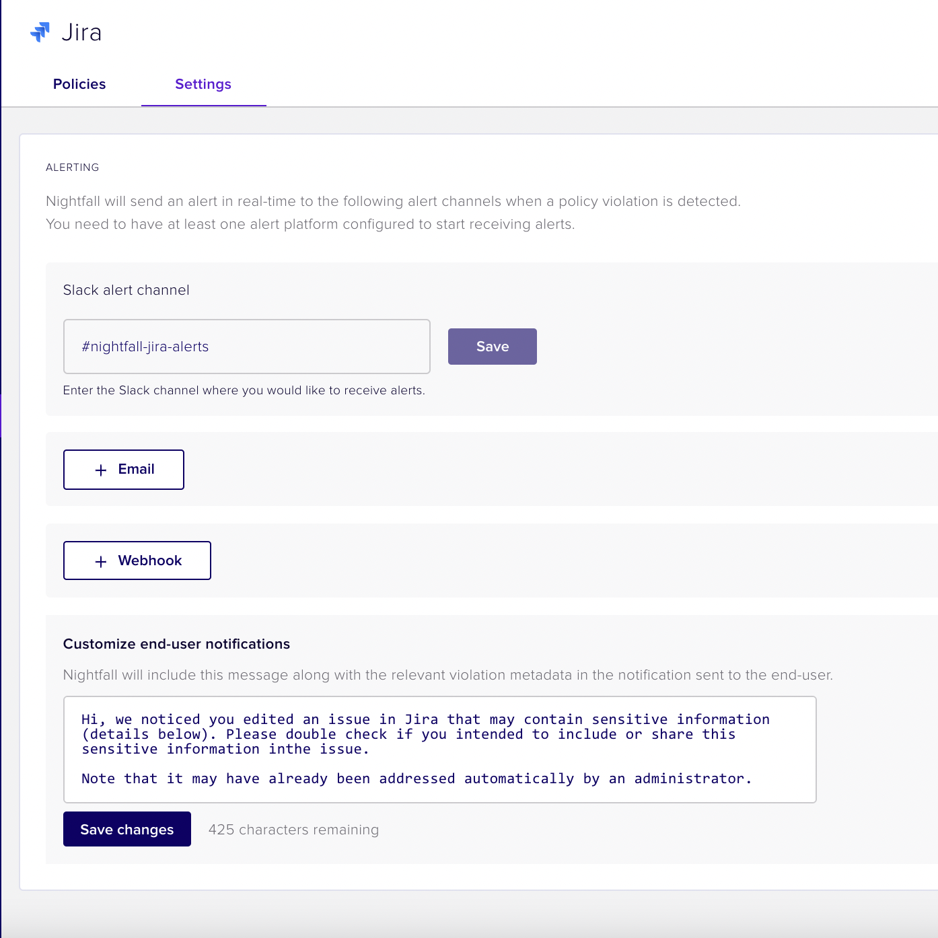Click the 'You need to have at least one' sentence
The height and width of the screenshot is (938, 938).
(310, 224)
